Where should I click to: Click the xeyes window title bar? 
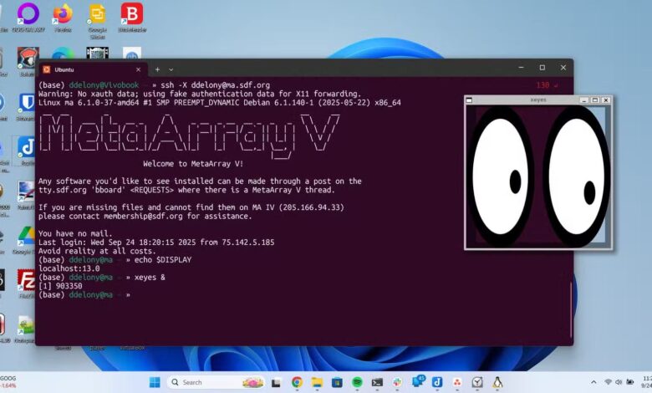coord(538,100)
